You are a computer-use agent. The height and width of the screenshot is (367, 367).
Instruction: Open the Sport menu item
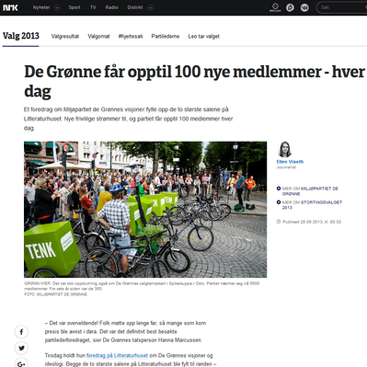tap(75, 7)
